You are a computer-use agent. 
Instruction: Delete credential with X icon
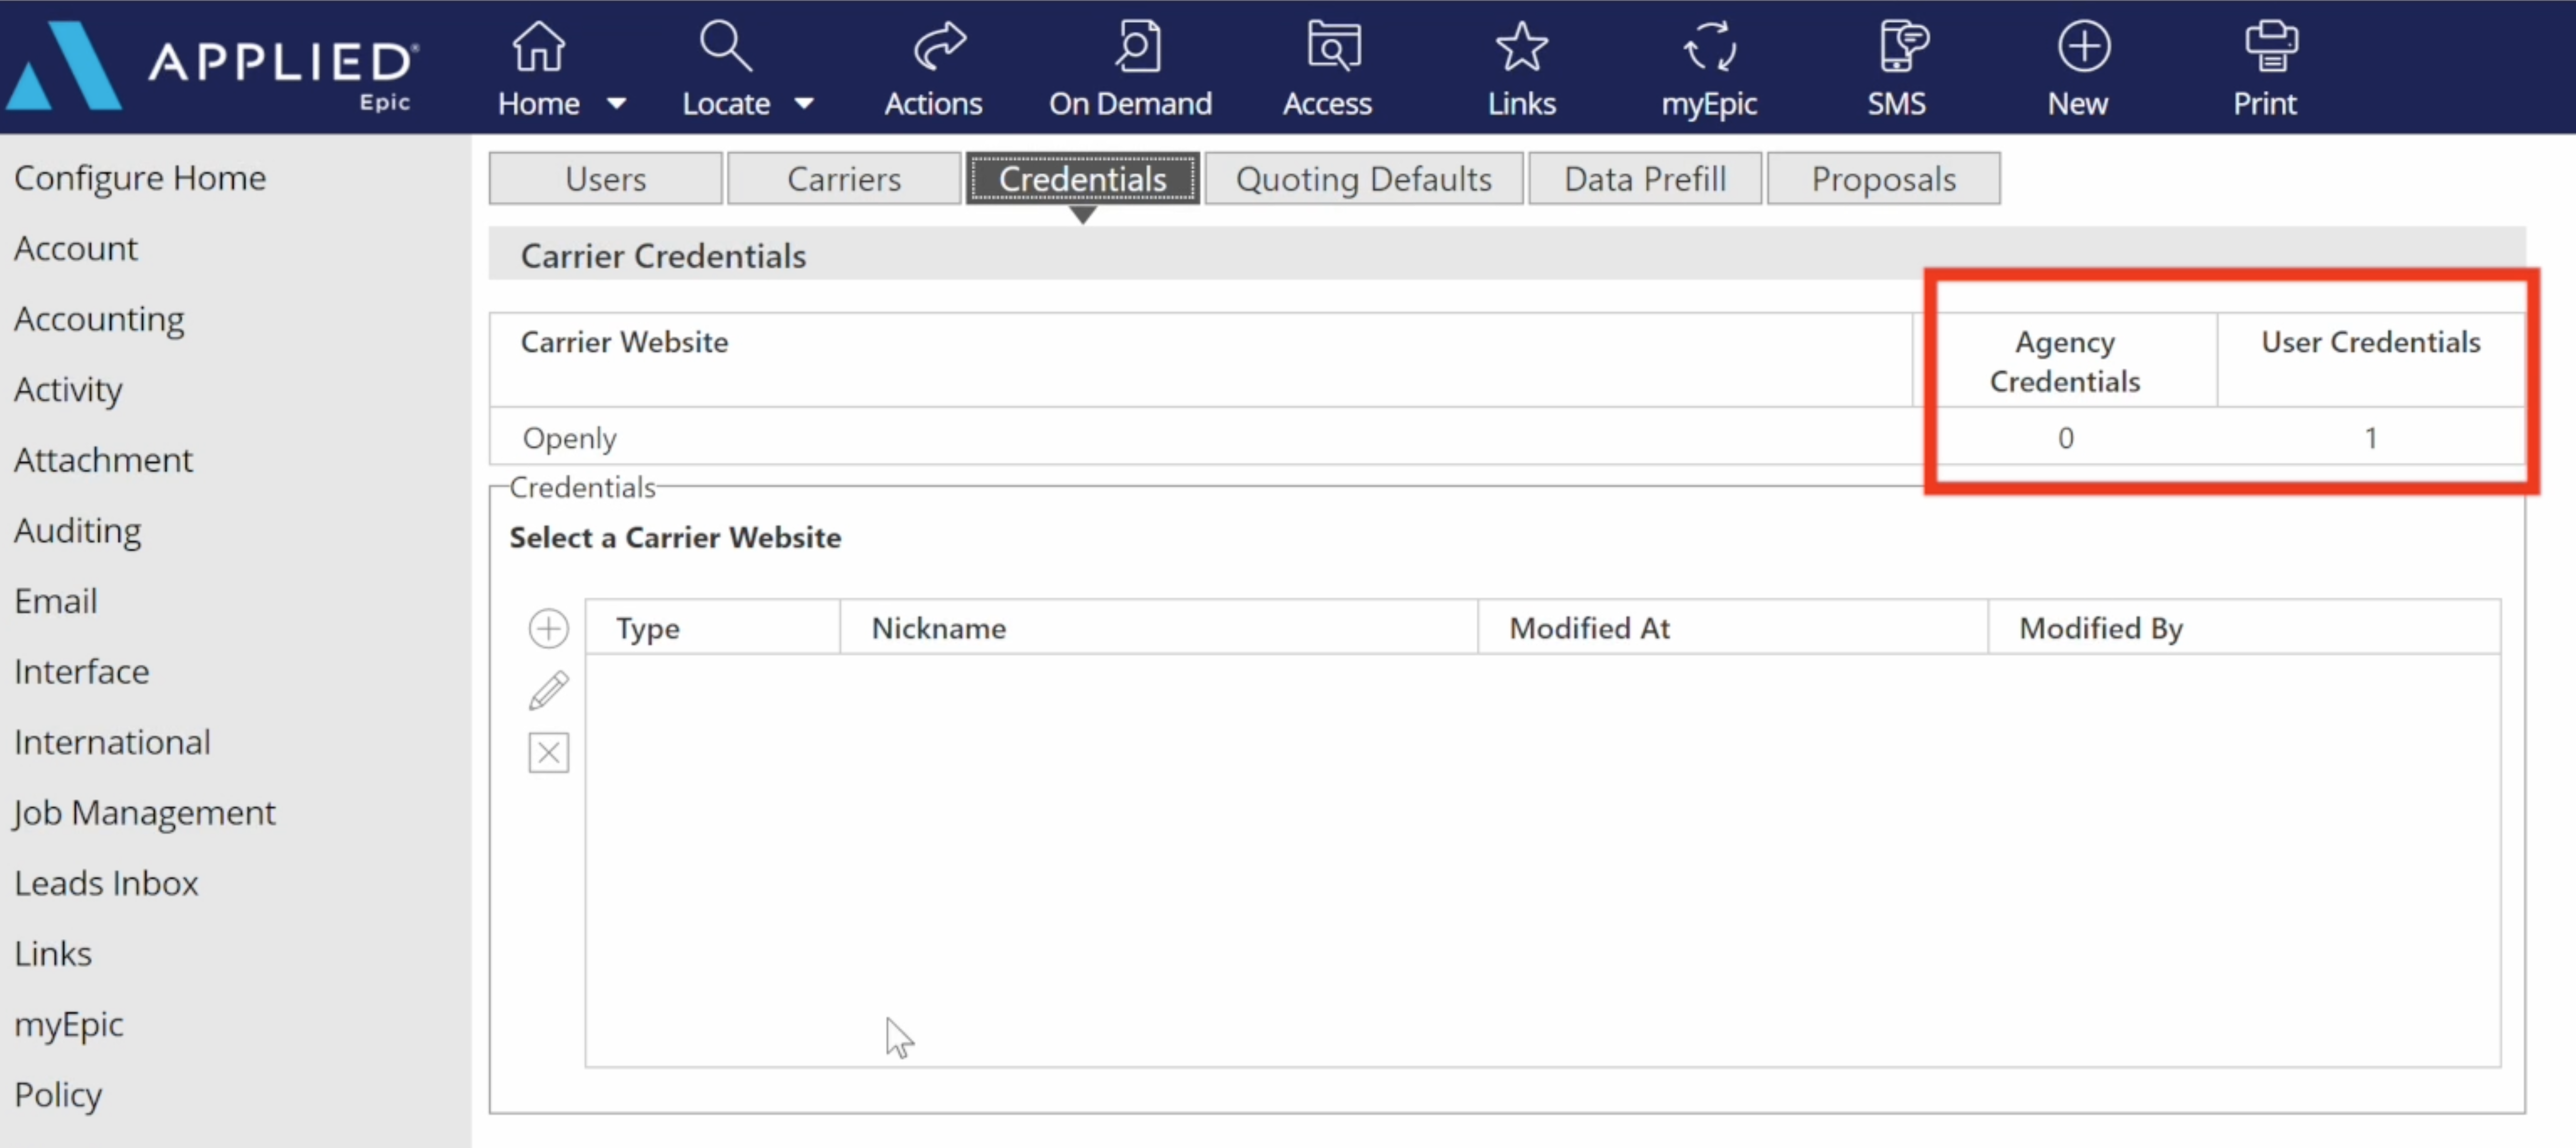point(548,752)
